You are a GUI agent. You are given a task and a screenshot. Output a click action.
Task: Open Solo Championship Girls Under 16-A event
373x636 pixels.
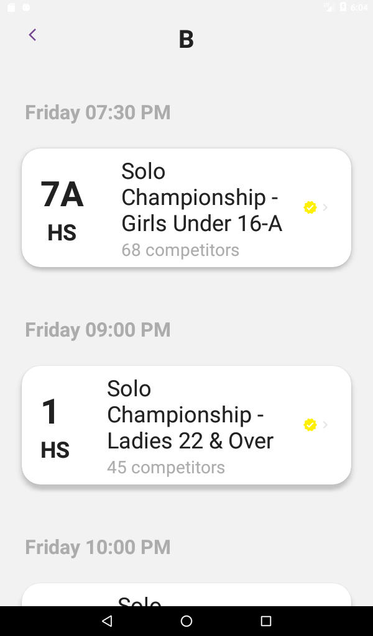point(201,197)
